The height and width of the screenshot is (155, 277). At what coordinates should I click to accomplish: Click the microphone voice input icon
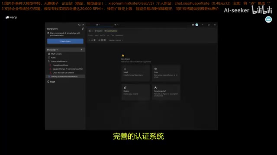tap(99, 40)
